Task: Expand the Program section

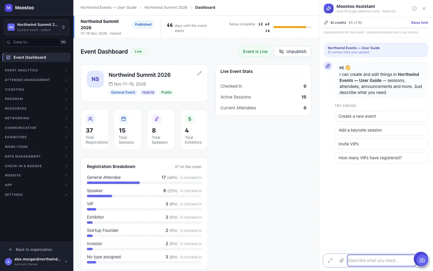Action: [x=36, y=99]
